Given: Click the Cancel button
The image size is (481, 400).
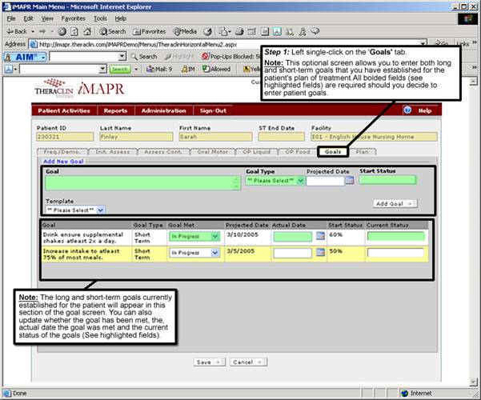Looking at the screenshot, I should [248, 362].
